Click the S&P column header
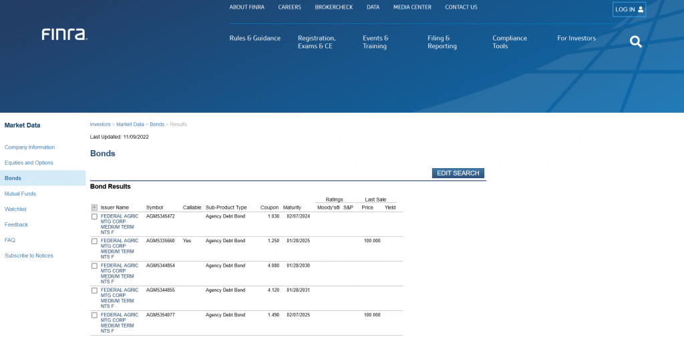The height and width of the screenshot is (337, 684). (x=348, y=208)
